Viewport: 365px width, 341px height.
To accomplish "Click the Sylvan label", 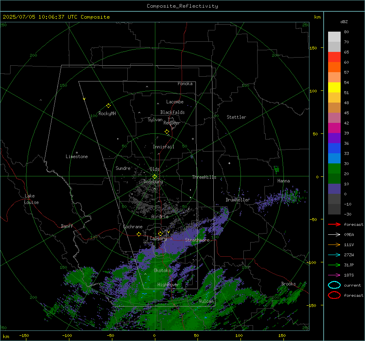I will (155, 120).
